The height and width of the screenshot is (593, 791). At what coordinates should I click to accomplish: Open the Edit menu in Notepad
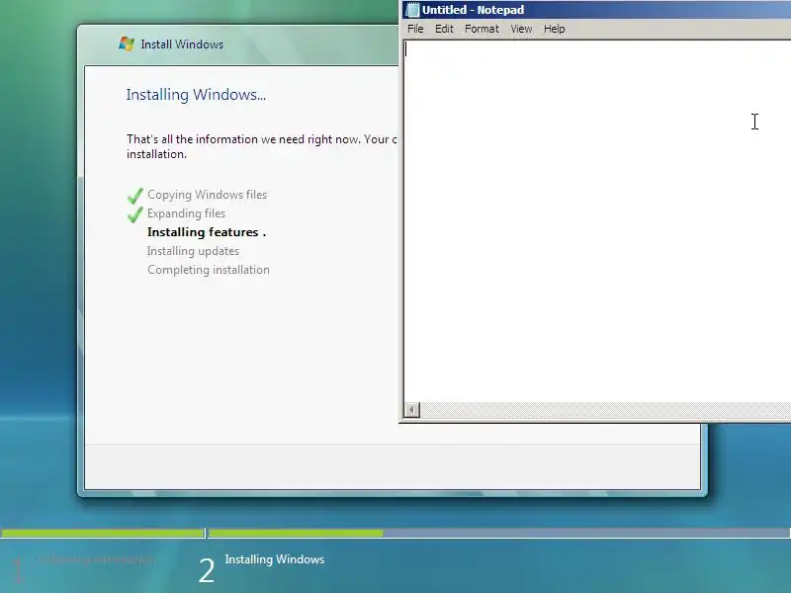click(x=444, y=29)
